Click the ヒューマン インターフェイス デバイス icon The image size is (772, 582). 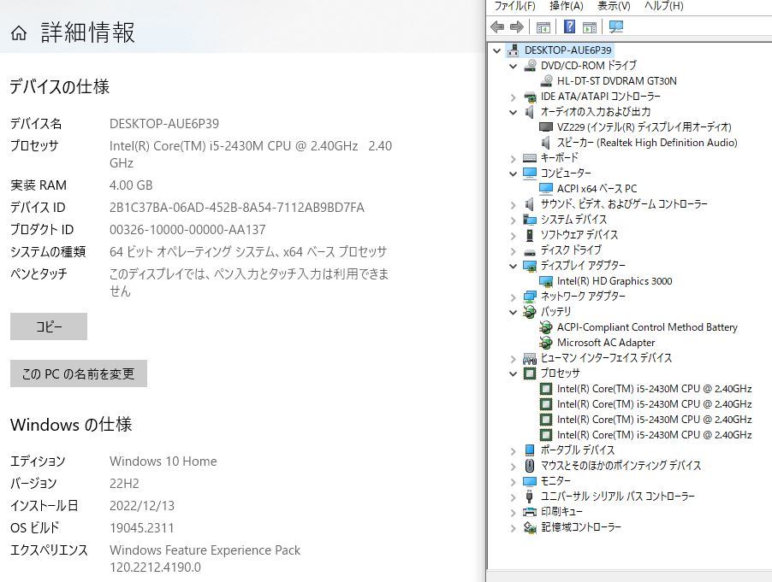click(x=530, y=358)
